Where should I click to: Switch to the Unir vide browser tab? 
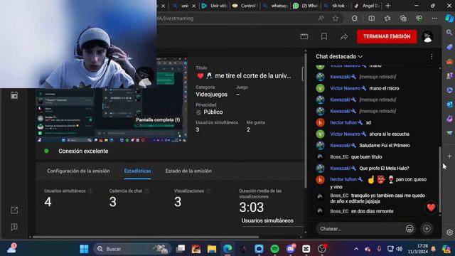[215, 6]
